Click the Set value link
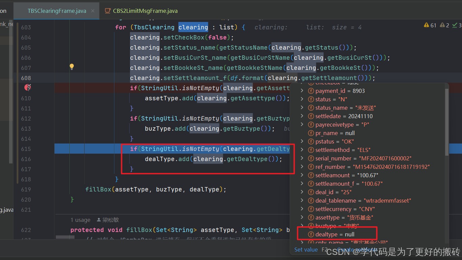The image size is (462, 260). pos(306,249)
